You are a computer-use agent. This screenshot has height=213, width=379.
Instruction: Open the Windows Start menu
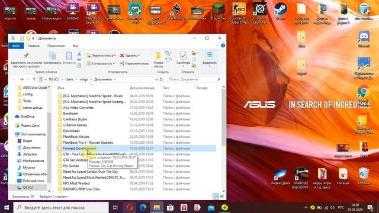click(x=7, y=208)
